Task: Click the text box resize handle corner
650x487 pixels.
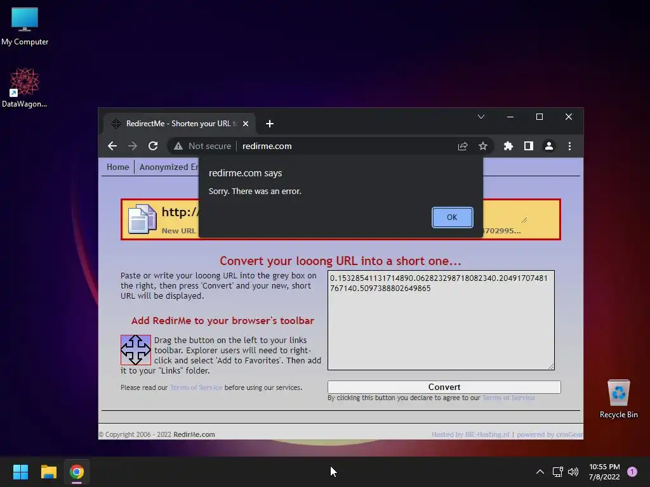Action: click(551, 366)
